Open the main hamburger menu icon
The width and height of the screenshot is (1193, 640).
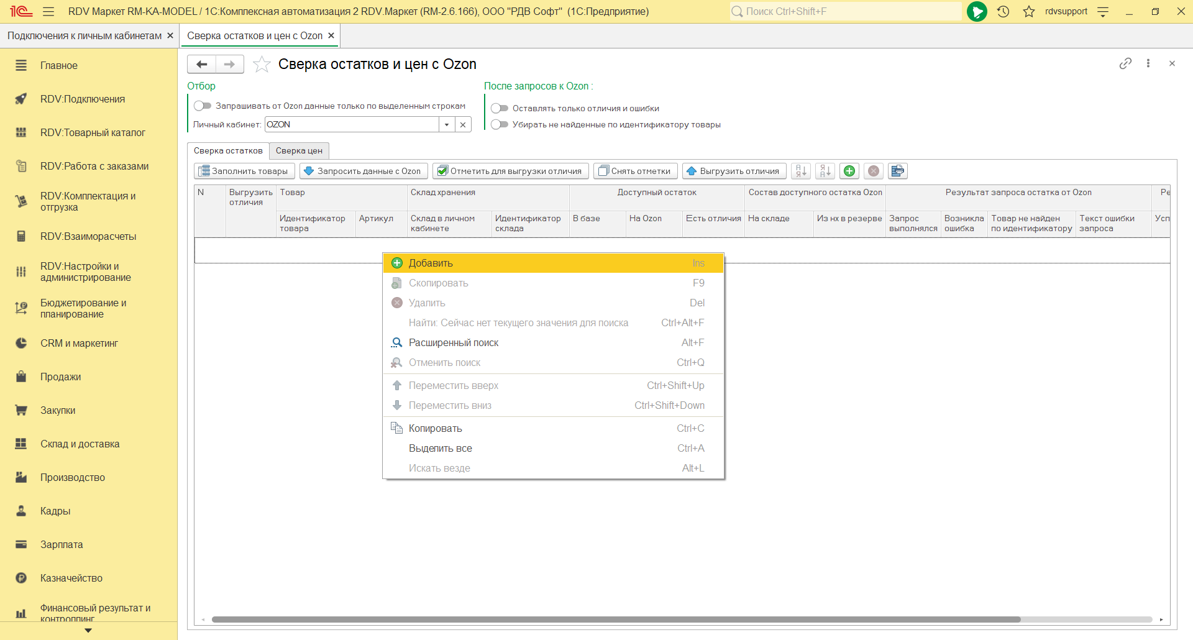(x=48, y=11)
